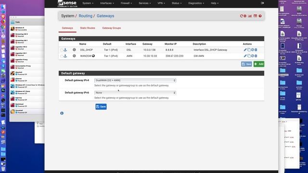Click Save under Default gateway section
Image resolution: width=308 pixels, height=173 pixels.
101,107
